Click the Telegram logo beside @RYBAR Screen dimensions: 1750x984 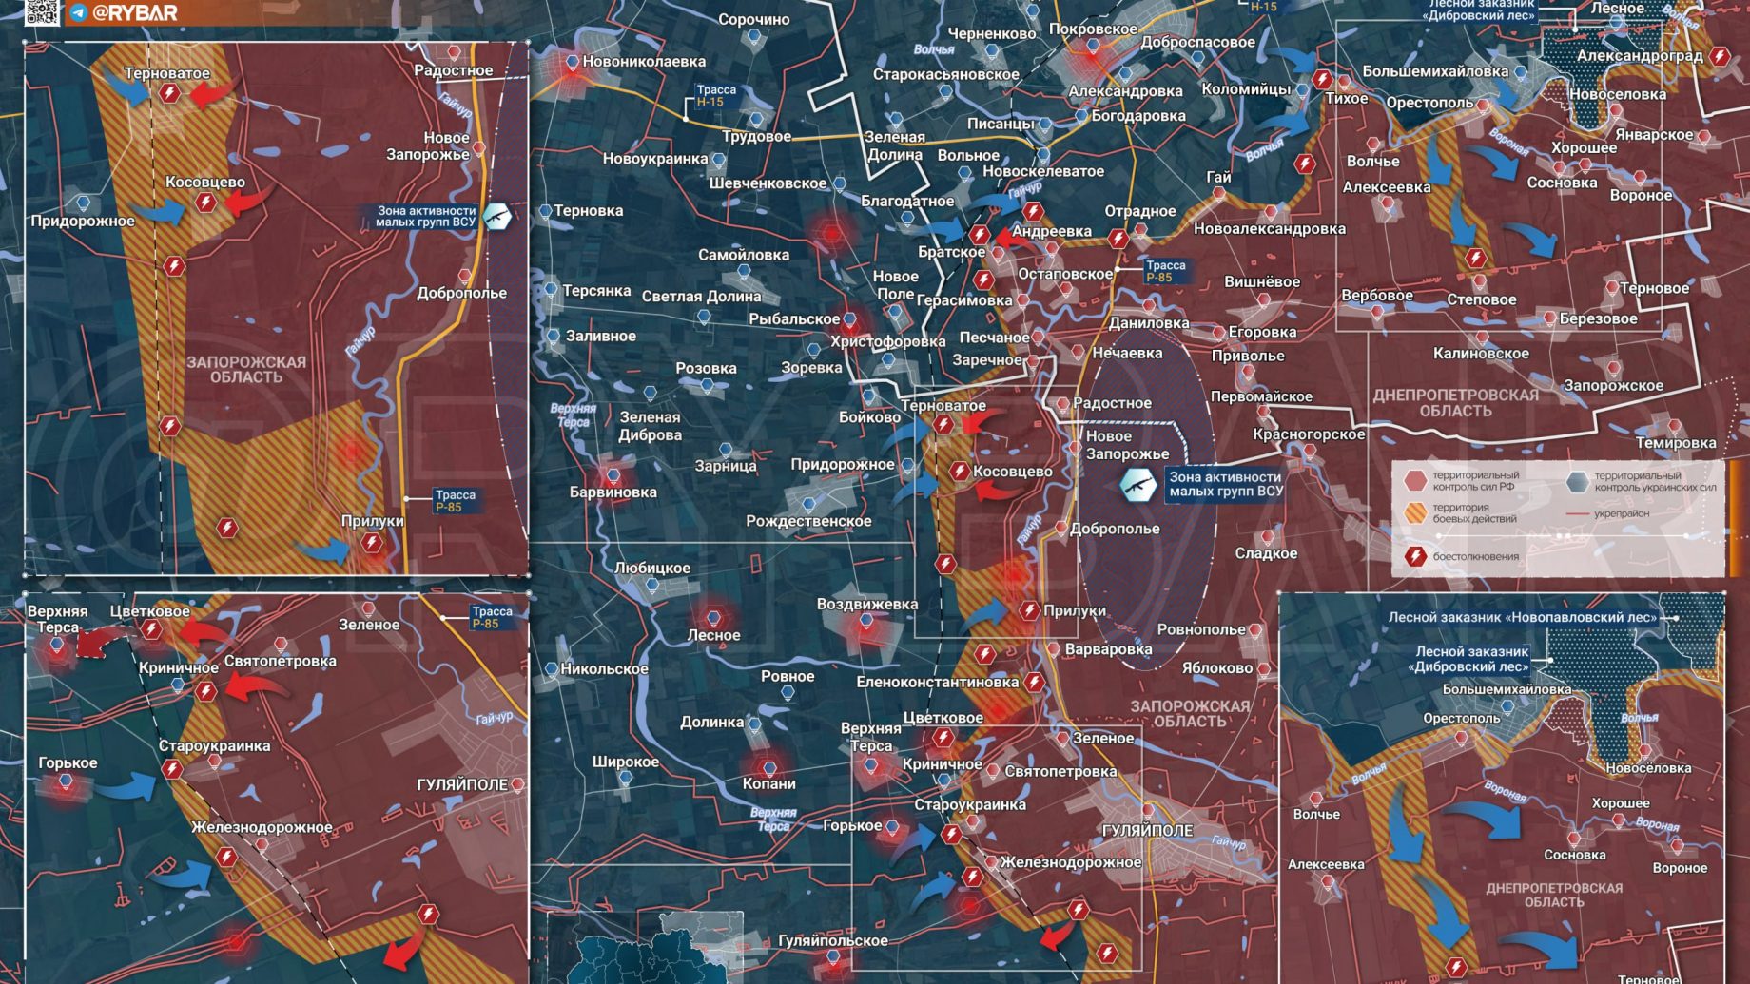coord(79,13)
